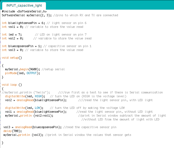Click the 'turn the LED on' comment
Viewport: 174px width, 148px height.
pos(88,96)
